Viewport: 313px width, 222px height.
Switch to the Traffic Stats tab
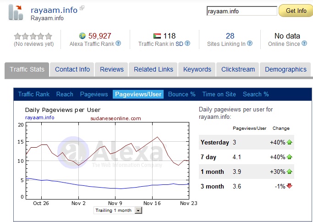tap(27, 69)
